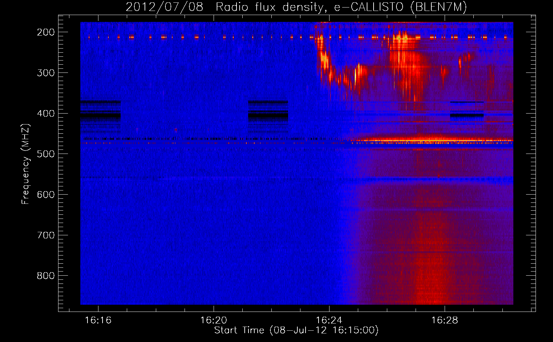The height and width of the screenshot is (342, 553).
Task: Click the 700 frequency tick label
Action: coord(46,235)
